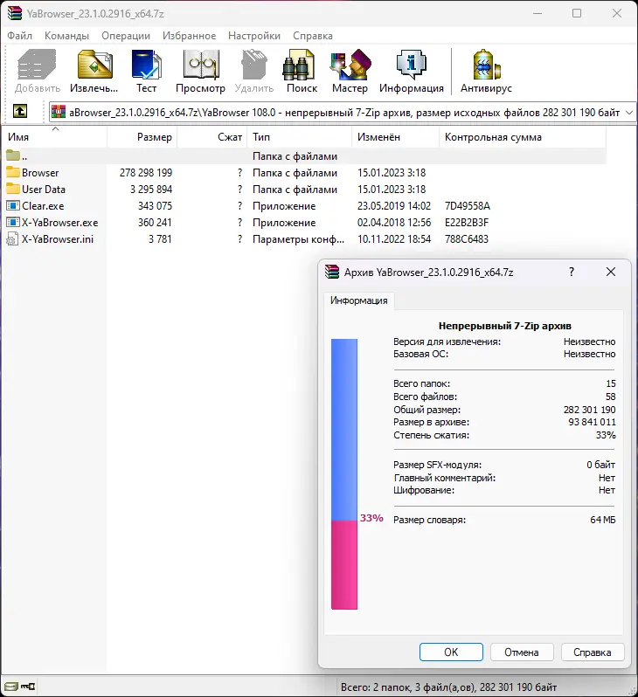638x697 pixels.
Task: Sort by Сжат column header
Action: point(212,137)
